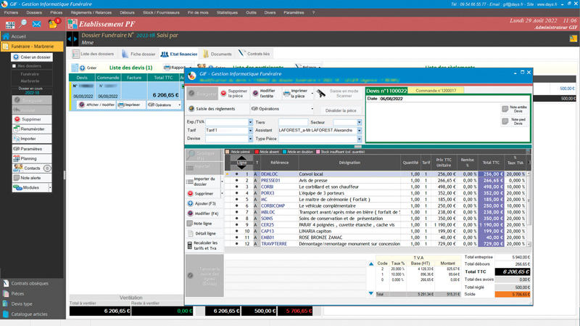The image size is (580, 326).
Task: Click Créer in Liste des devis
Action: 88,68
